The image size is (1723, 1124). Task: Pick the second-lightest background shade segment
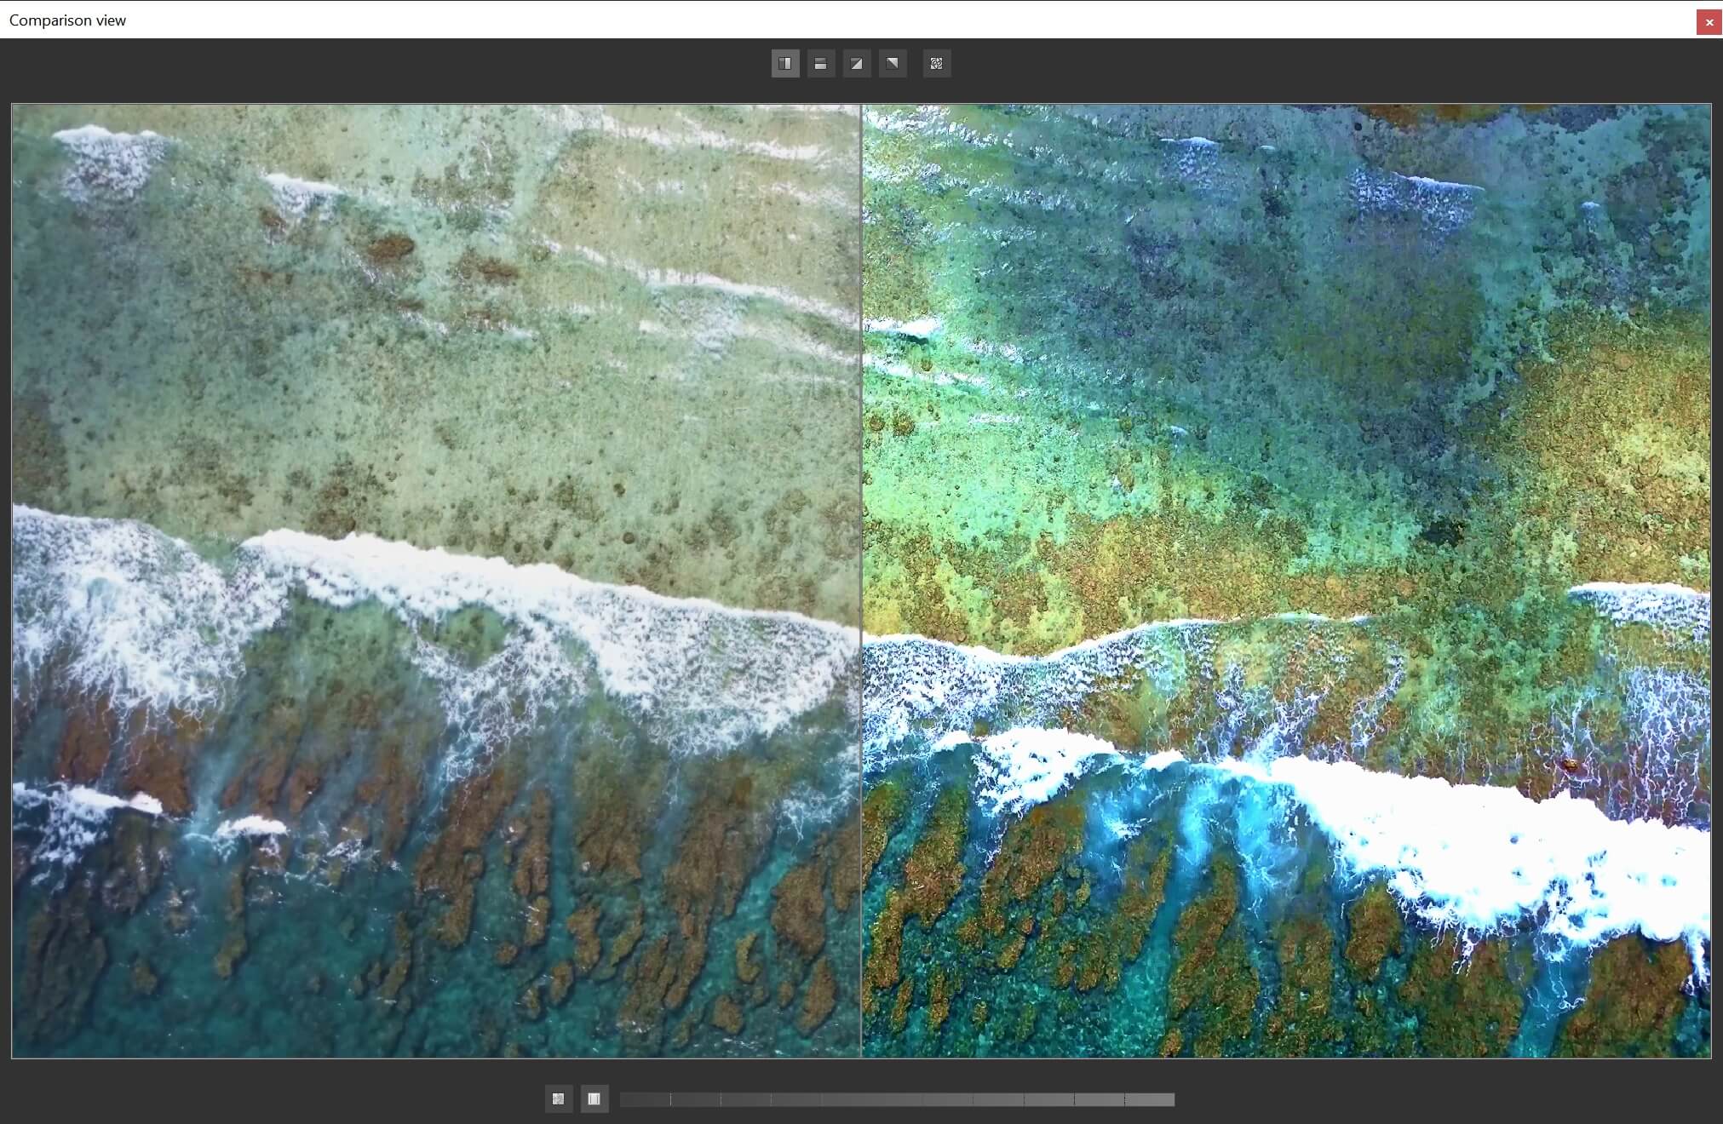tap(1100, 1100)
